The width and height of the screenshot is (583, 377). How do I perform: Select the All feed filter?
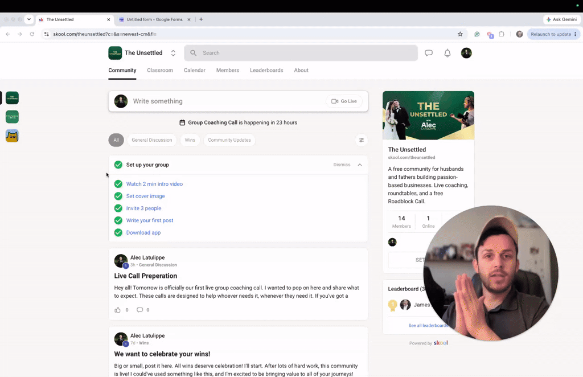[x=116, y=140]
